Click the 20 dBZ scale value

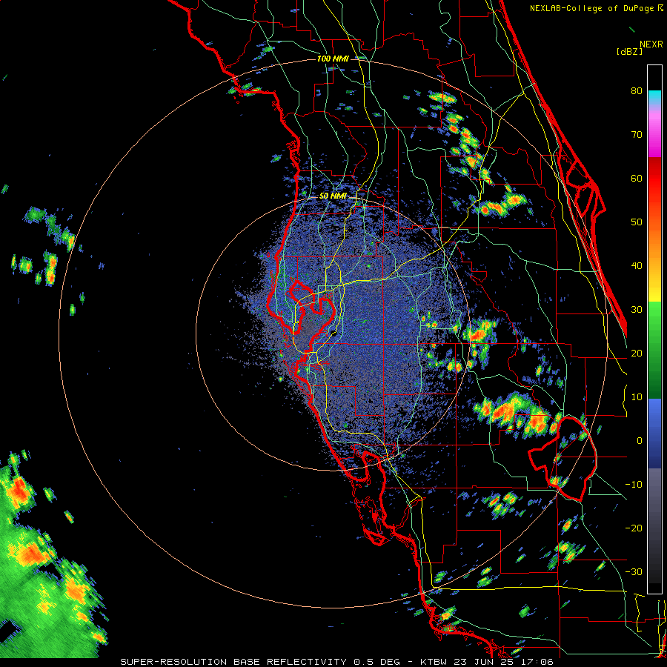tap(636, 353)
